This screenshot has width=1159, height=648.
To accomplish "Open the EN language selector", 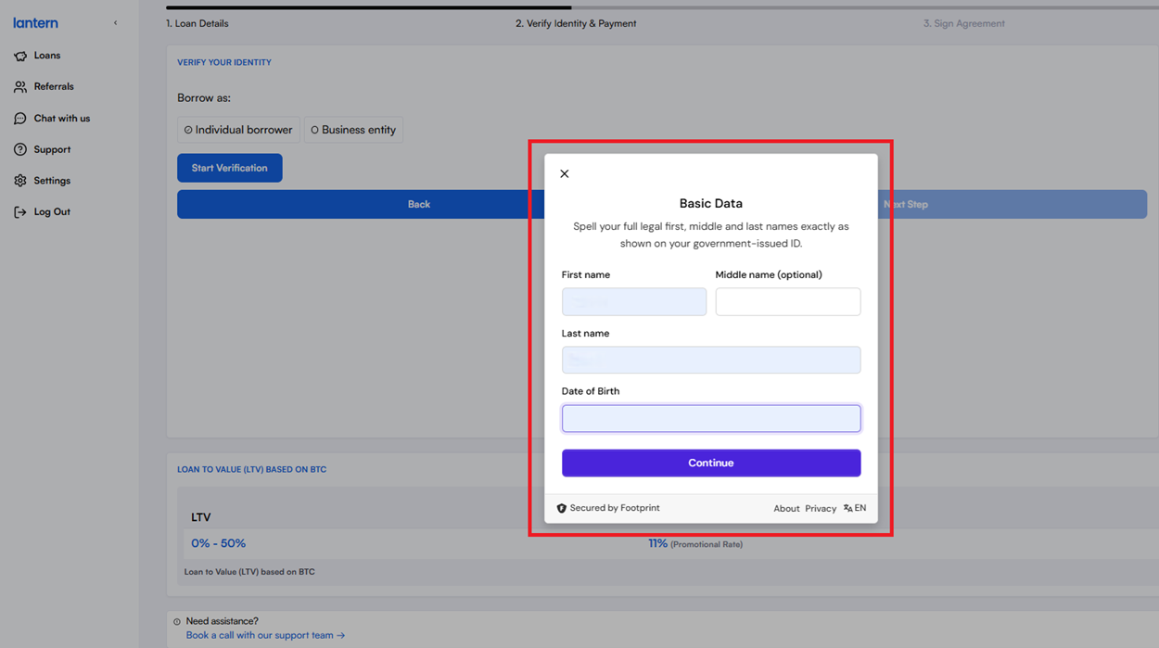I will pos(855,508).
